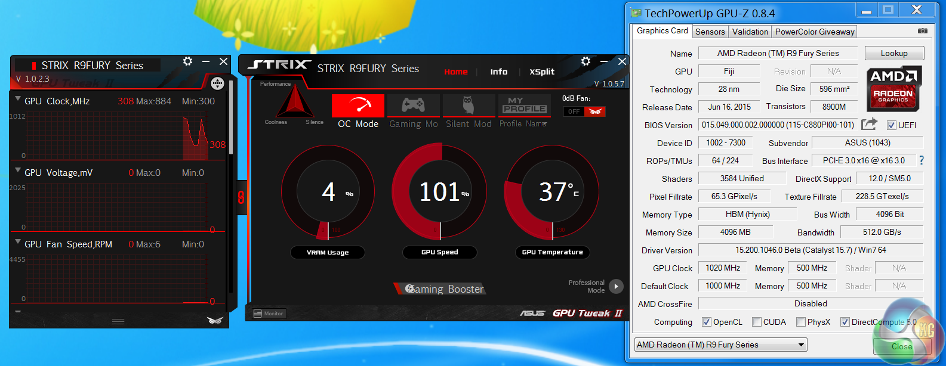This screenshot has width=946, height=366.
Task: Switch to PowerColor Giveaway tab
Action: (x=815, y=32)
